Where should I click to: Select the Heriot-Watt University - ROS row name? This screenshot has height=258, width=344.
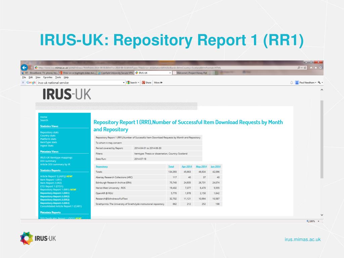(111, 188)
